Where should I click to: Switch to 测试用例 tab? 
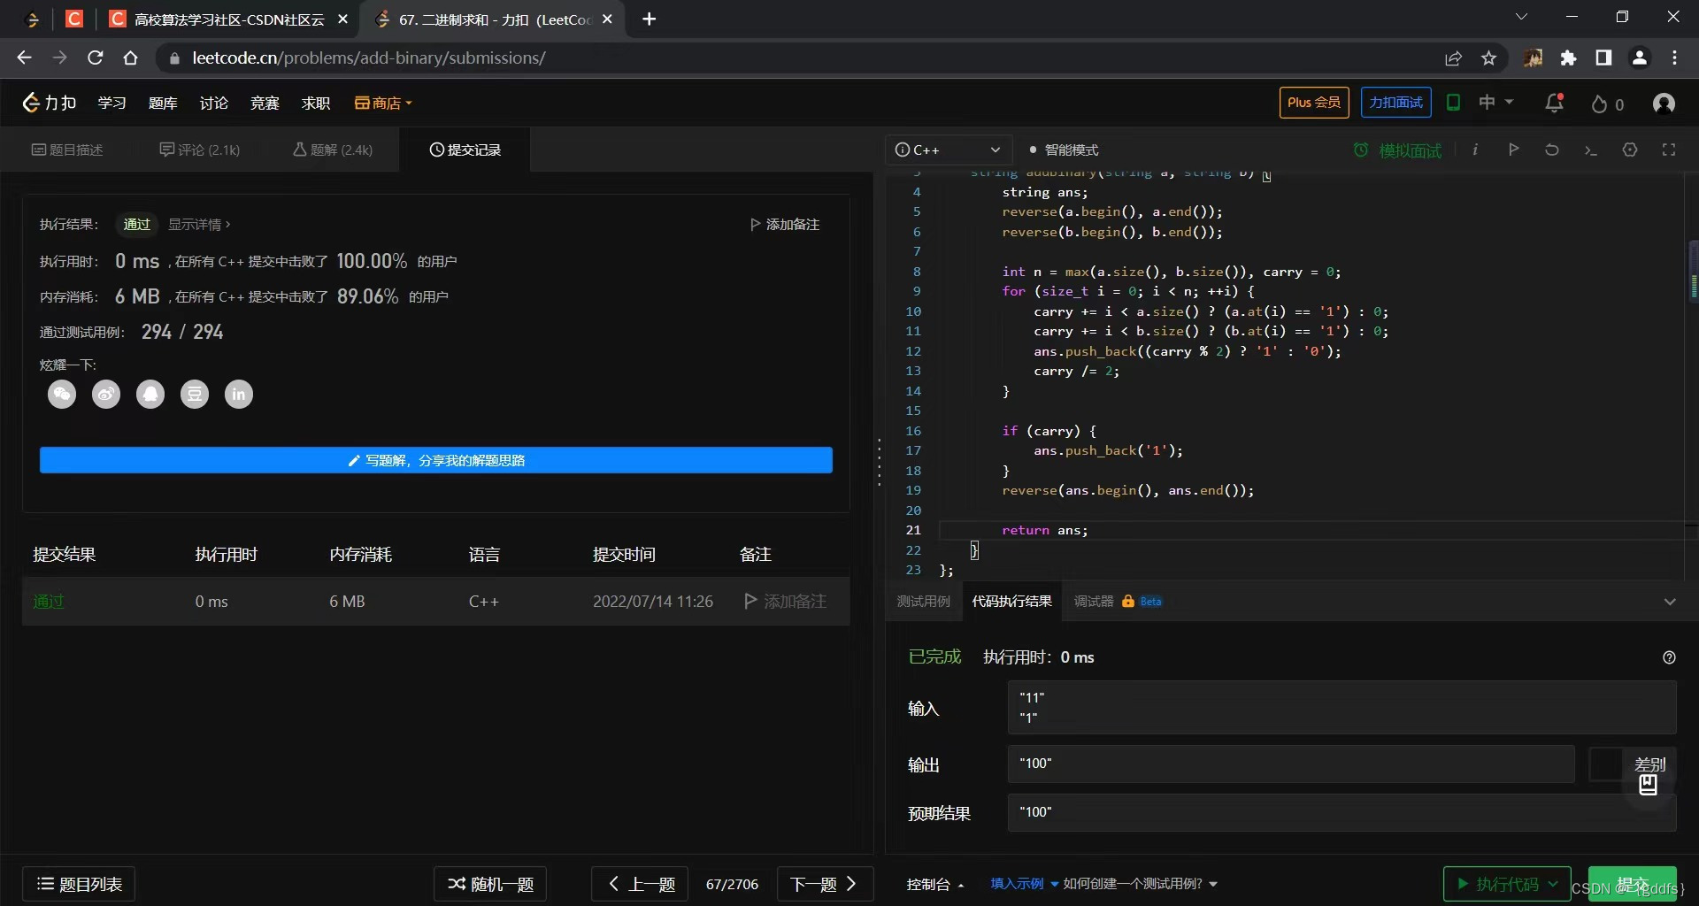[923, 602]
